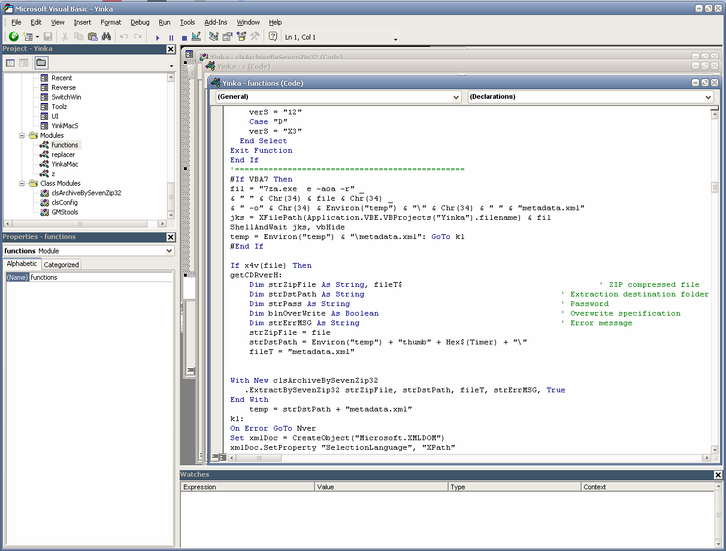Switch to Procedure View at code bottom

pos(215,458)
